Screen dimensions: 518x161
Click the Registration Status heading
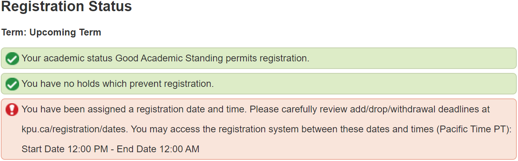click(x=66, y=7)
